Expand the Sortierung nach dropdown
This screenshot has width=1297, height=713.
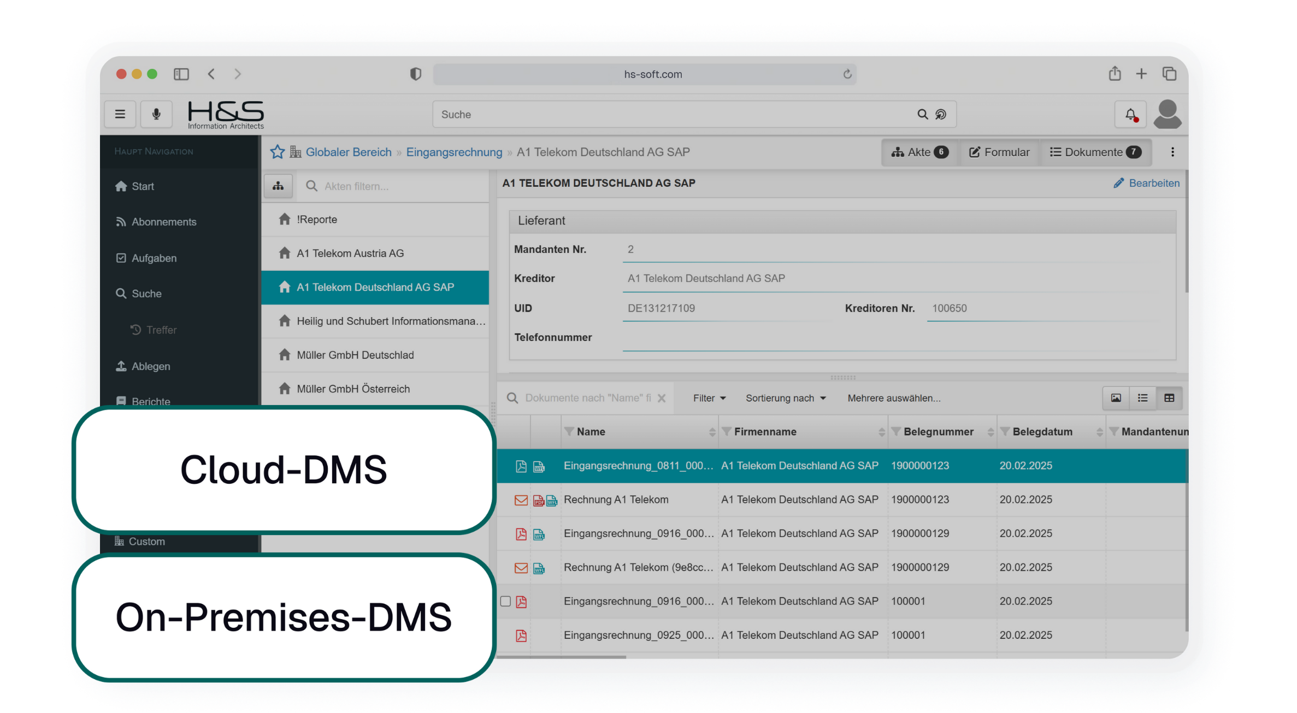785,398
